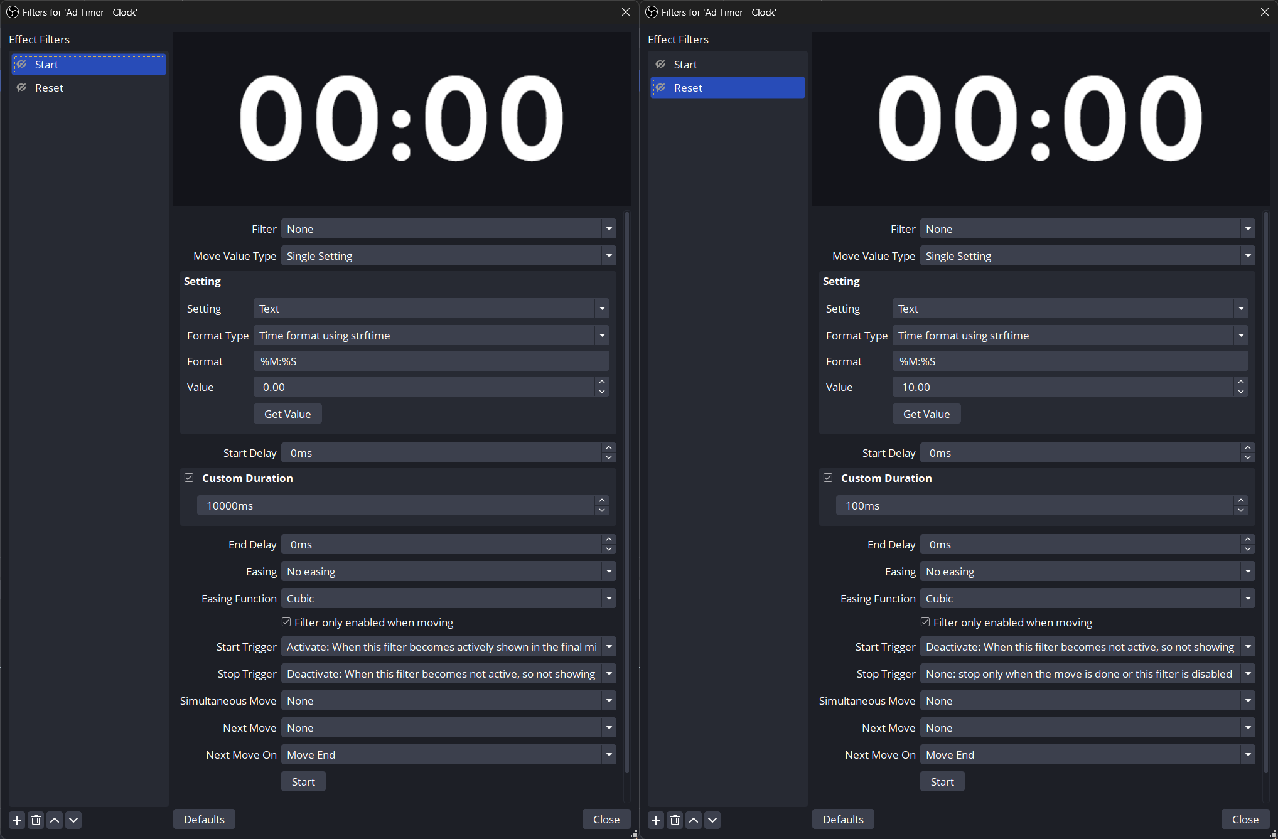Click trash icon to remove filter in left window
Viewport: 1278px width, 839px height.
click(36, 820)
